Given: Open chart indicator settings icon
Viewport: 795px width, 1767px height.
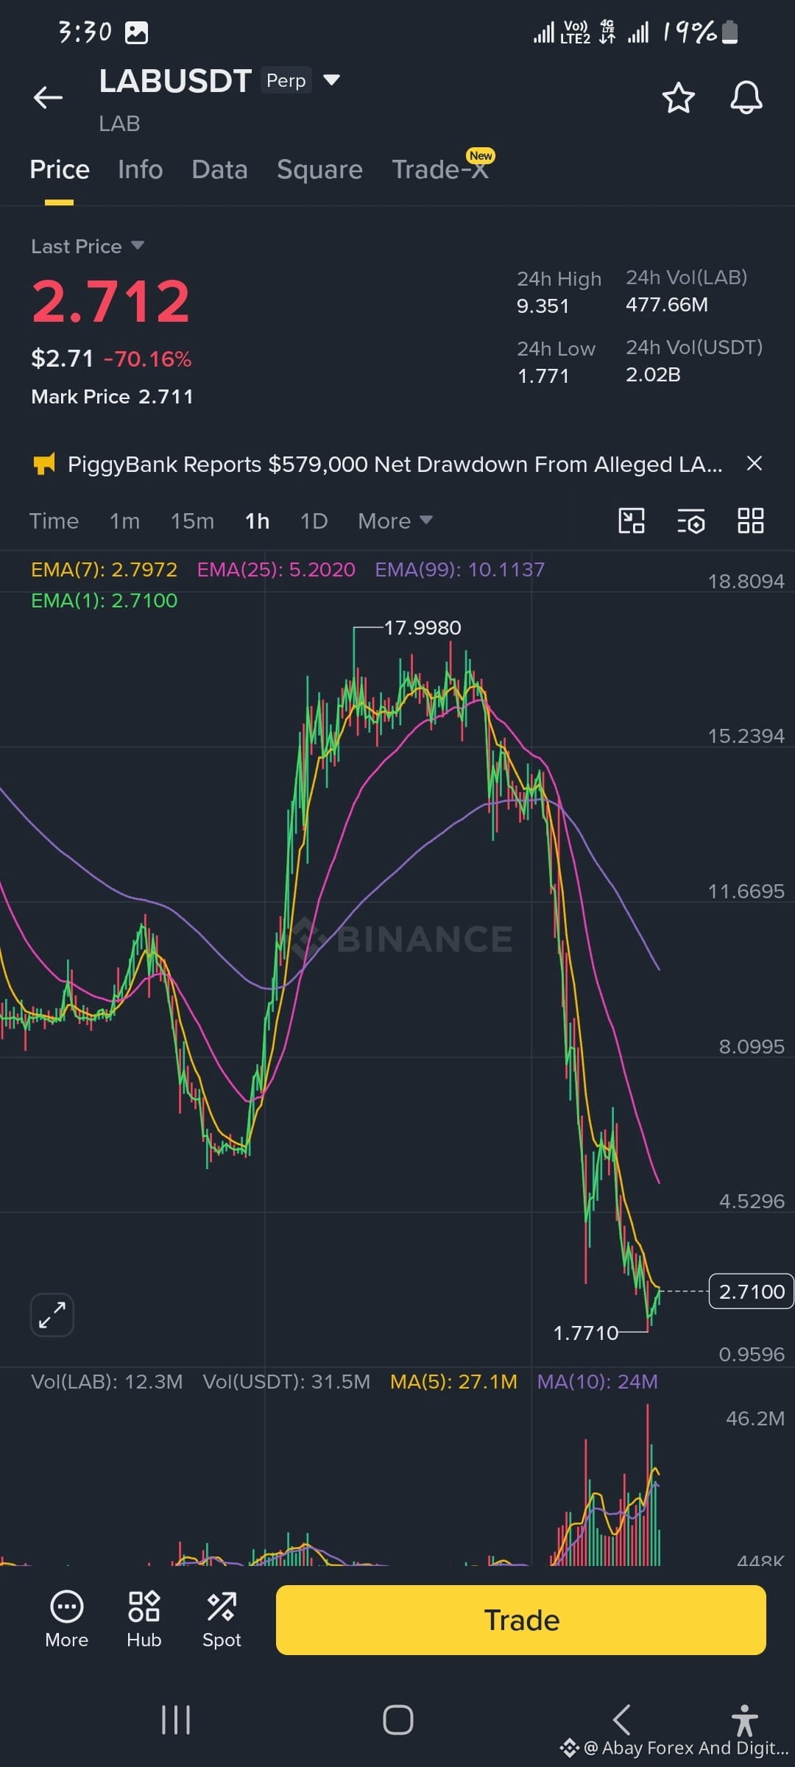Looking at the screenshot, I should coord(690,521).
